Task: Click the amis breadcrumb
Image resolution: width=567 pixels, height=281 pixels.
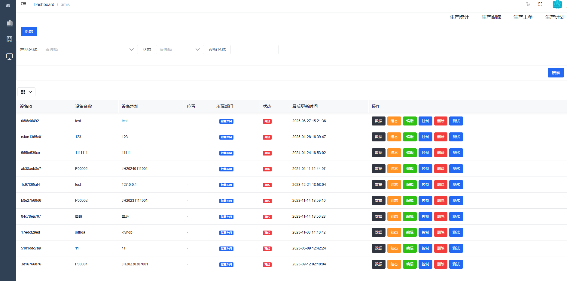Action: 65,5
